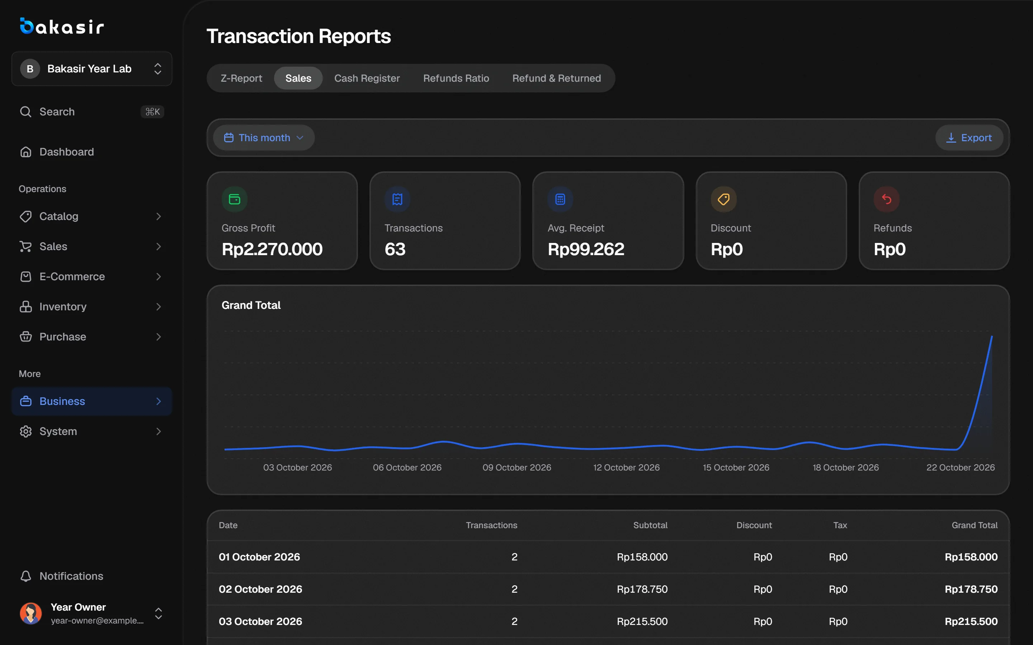Viewport: 1033px width, 645px height.
Task: Click the Grand Total chart title
Action: pos(251,305)
